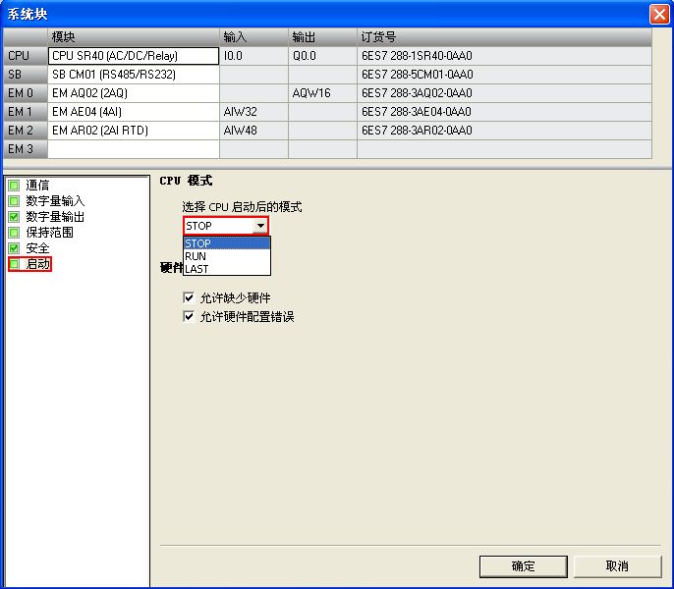674x589 pixels.
Task: Select the EM 2 row header
Action: pos(26,131)
